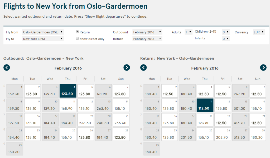270x158 pixels.
Task: Select return February 25 at 135.10
Action: [205, 134]
